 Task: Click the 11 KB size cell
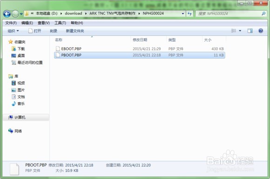coord(219,55)
